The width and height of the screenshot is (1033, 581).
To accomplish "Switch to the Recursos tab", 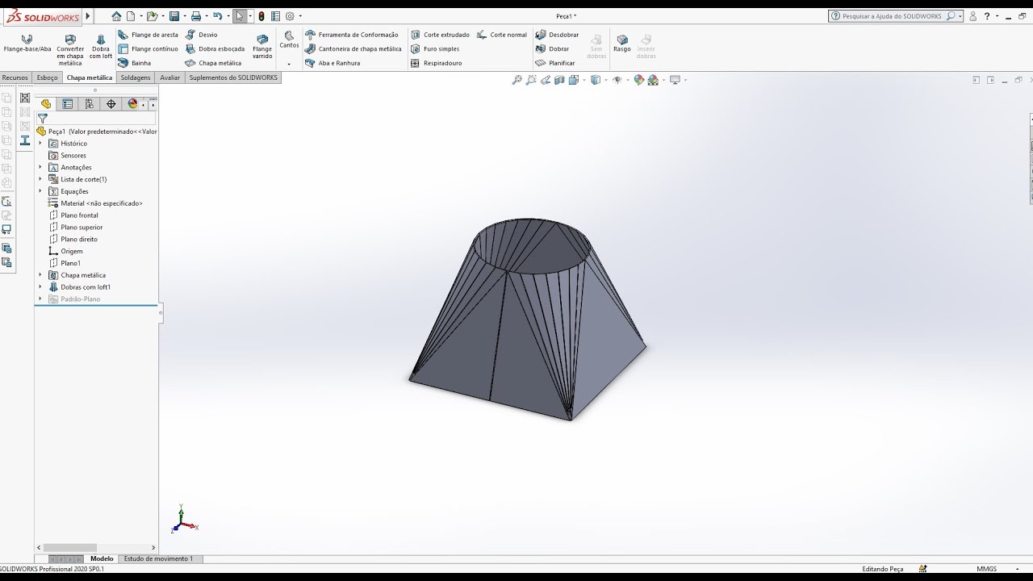I will click(15, 77).
